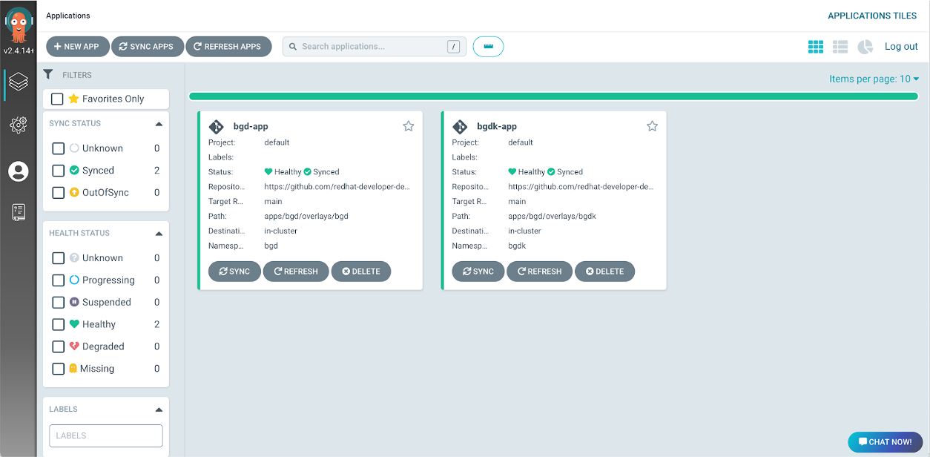Open the bgdk-app title

[497, 127]
